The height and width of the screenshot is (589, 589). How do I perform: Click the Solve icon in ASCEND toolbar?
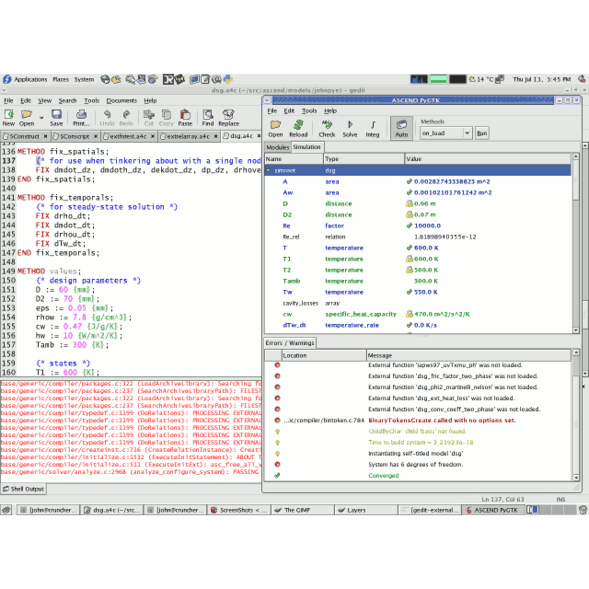tap(350, 128)
